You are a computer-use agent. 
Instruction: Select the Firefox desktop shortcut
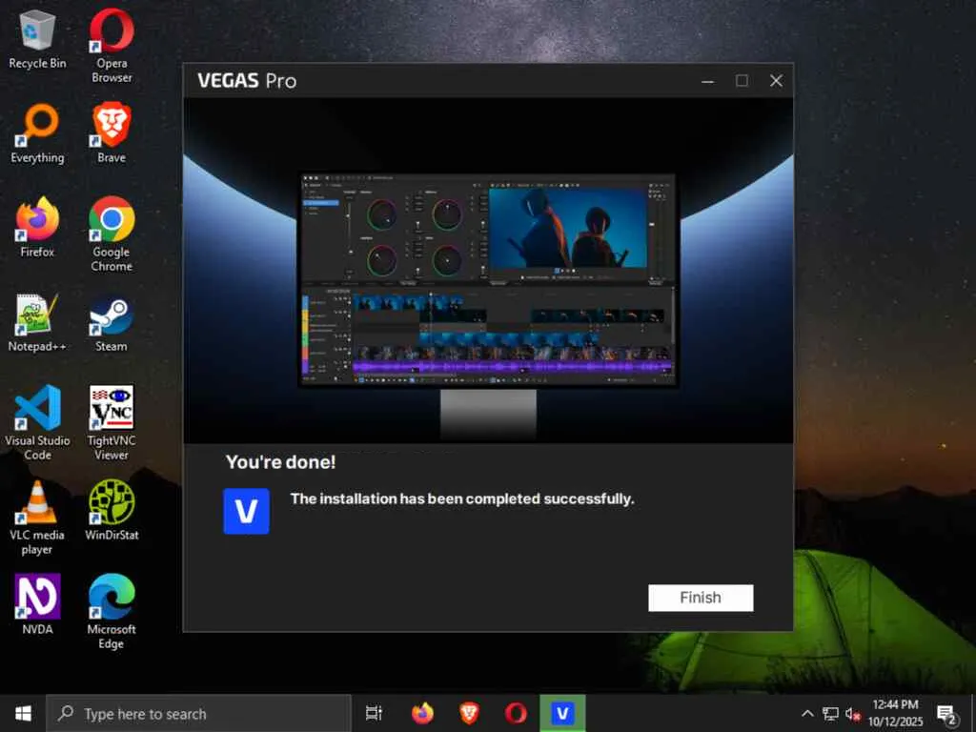tap(37, 228)
